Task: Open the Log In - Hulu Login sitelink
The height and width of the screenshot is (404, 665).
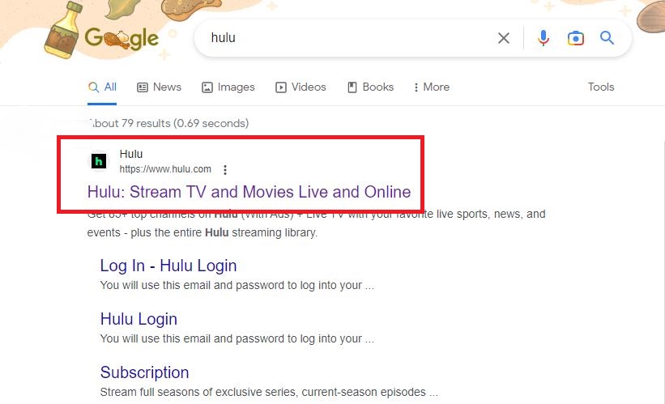Action: 168,266
